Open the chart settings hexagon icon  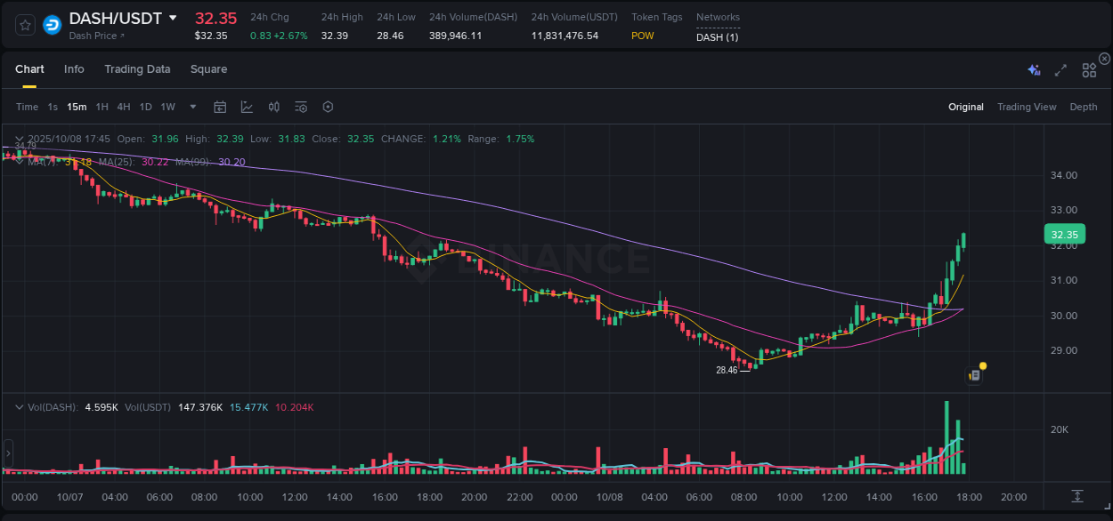point(328,106)
